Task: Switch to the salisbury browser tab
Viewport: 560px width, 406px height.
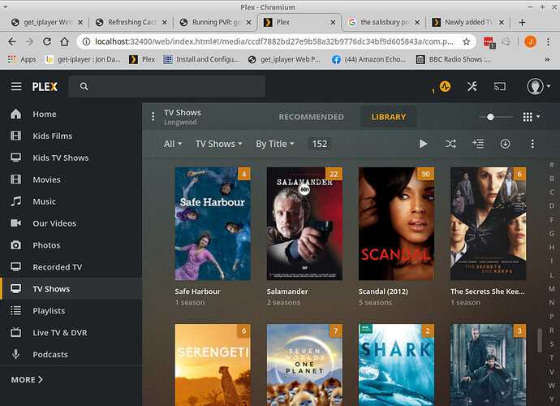Action: tap(382, 22)
